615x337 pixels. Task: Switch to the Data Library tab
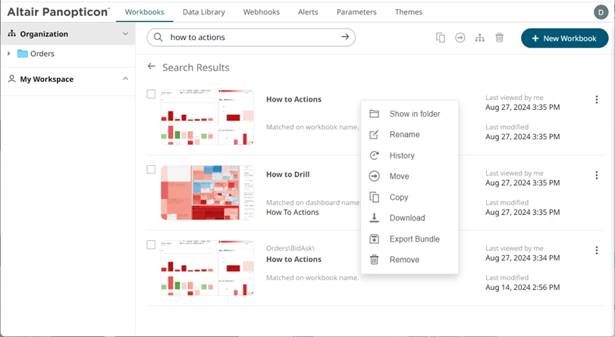pos(203,12)
